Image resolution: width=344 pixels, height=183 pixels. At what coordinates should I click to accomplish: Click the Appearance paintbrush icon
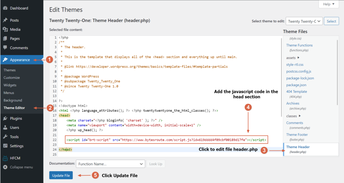5,60
